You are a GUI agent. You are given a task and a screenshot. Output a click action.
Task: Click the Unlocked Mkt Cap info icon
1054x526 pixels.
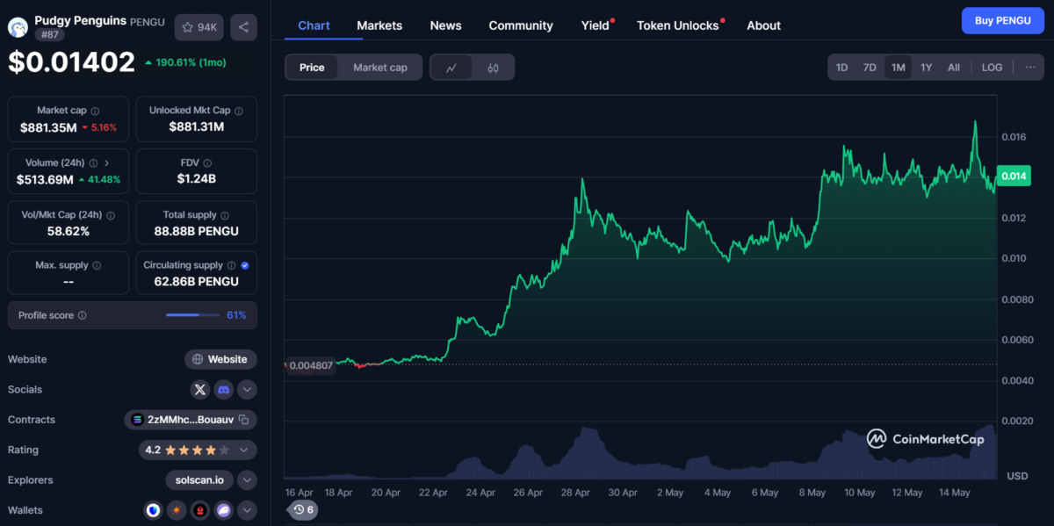[x=239, y=112]
